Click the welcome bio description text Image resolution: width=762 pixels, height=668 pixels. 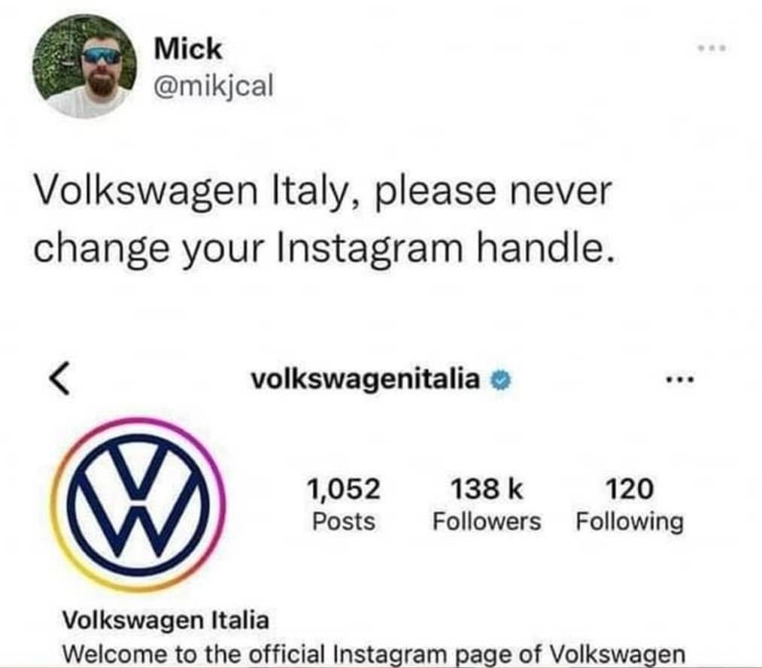[x=373, y=654]
